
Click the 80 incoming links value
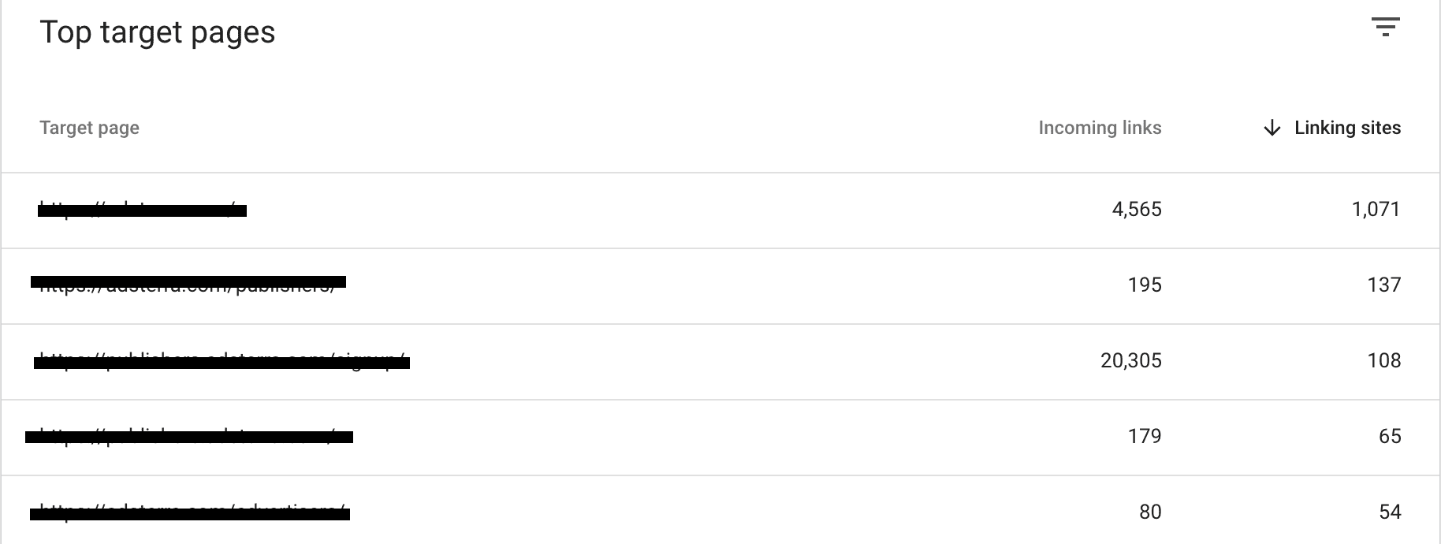(x=1149, y=511)
